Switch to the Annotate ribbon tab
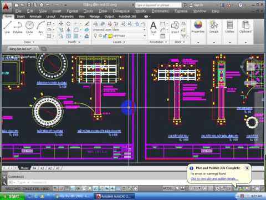 35,17
